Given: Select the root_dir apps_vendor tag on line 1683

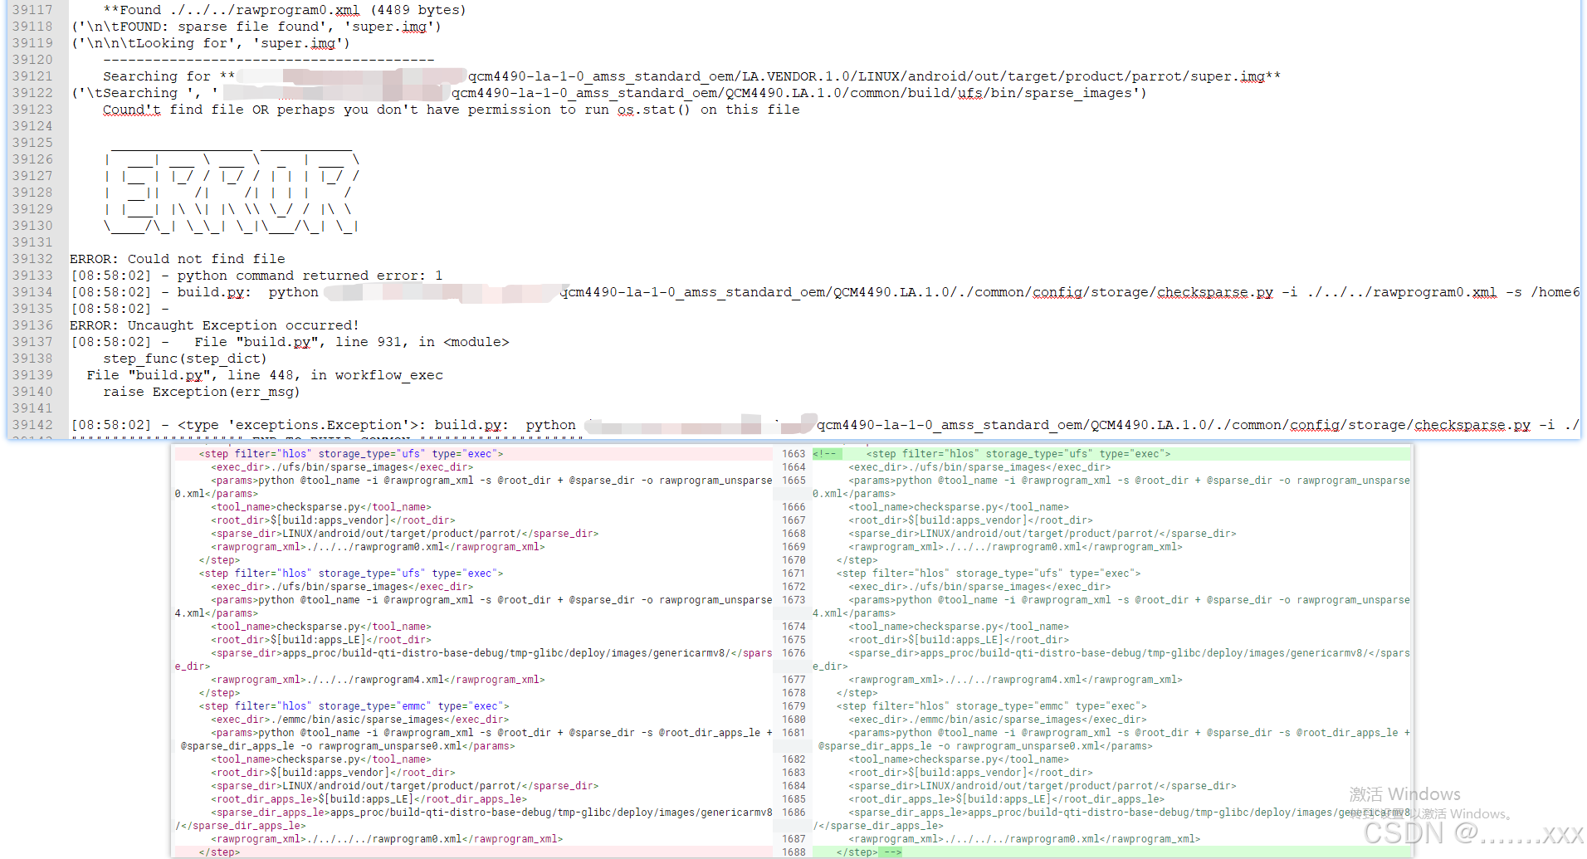Looking at the screenshot, I should tap(970, 772).
